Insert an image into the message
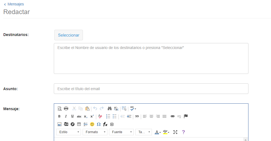The image size is (271, 141). 59,124
